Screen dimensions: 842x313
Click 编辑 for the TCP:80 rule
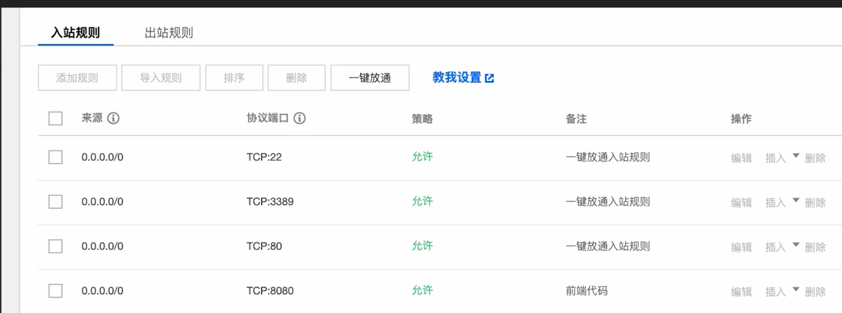(x=741, y=247)
